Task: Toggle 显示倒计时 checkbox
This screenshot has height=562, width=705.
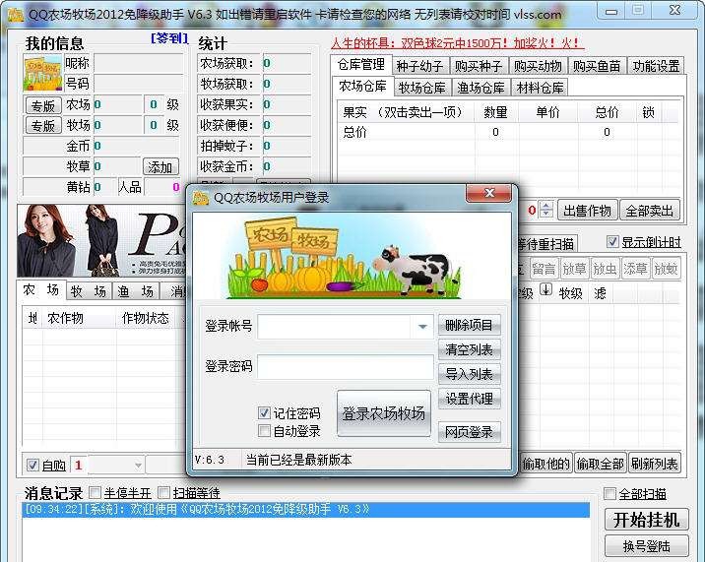Action: [612, 242]
